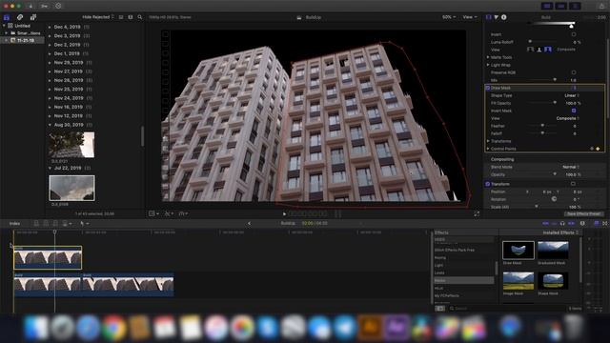Image resolution: width=610 pixels, height=343 pixels.
Task: Disable the Draw Mask effect checkbox
Action: [488, 88]
